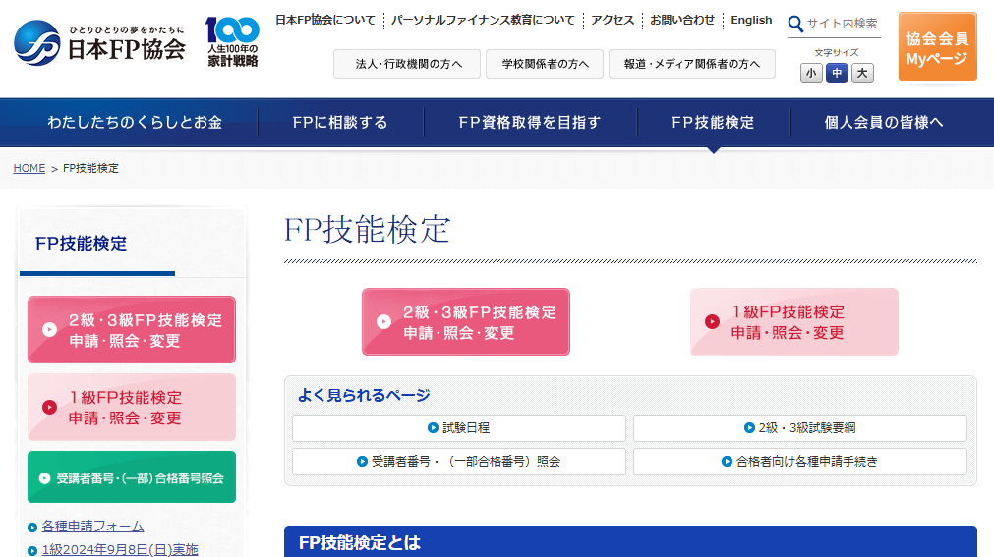This screenshot has height=557, width=994.
Task: Click arrow icon beside 試験日程
Action: click(433, 428)
